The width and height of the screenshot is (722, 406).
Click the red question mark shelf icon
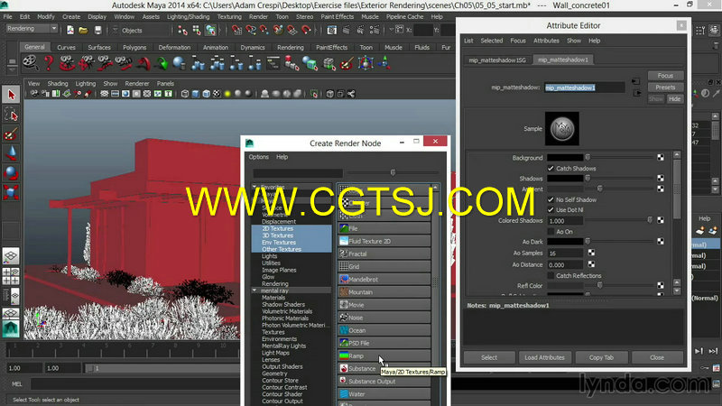[x=49, y=62]
